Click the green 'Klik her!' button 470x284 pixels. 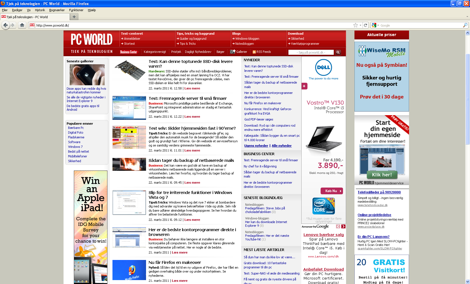382,175
